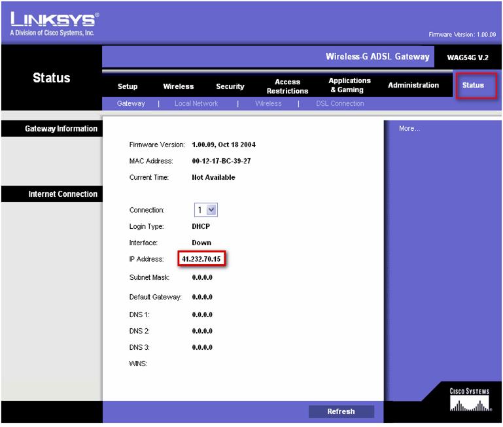
Task: Open the Setup tab
Action: [128, 86]
